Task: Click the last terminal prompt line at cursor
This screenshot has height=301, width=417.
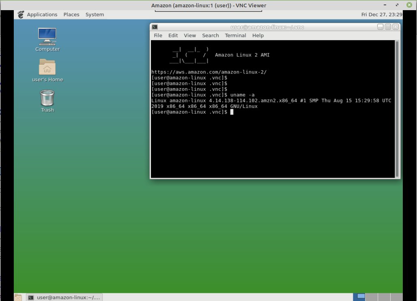Action: (192, 112)
